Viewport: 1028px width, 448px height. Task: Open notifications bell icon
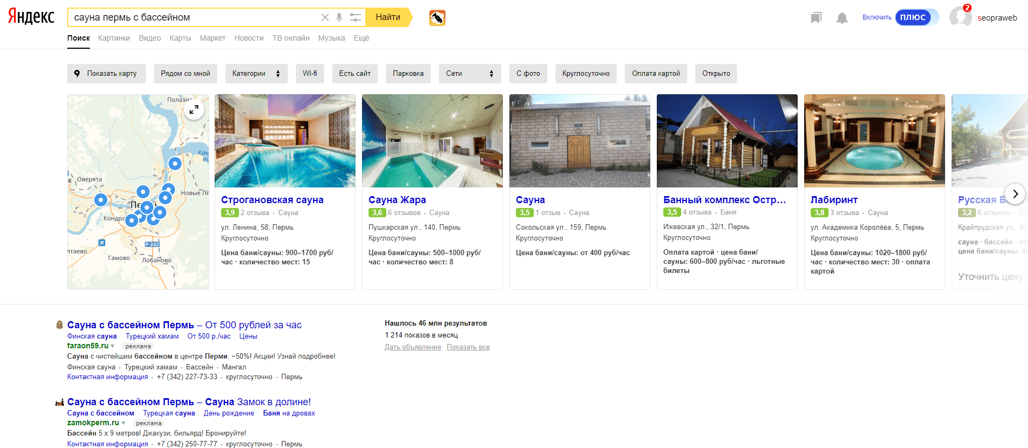click(x=842, y=18)
